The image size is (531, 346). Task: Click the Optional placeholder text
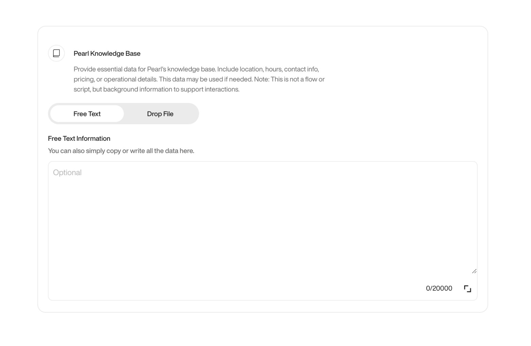tap(67, 172)
